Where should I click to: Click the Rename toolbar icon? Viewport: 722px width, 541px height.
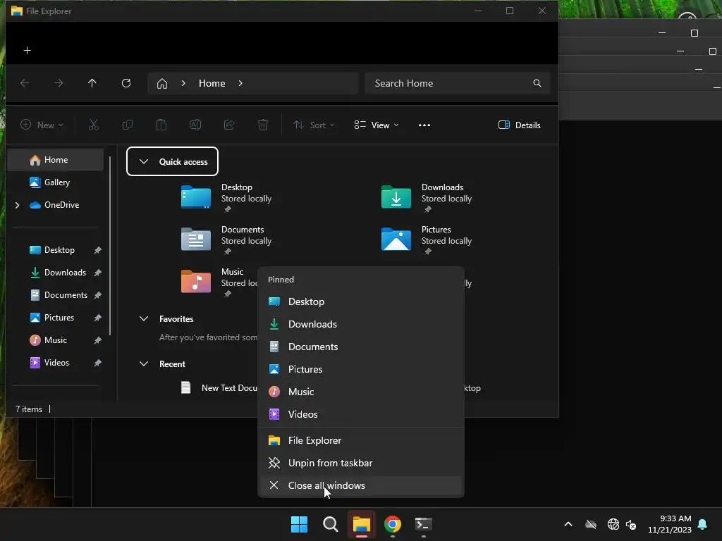195,125
